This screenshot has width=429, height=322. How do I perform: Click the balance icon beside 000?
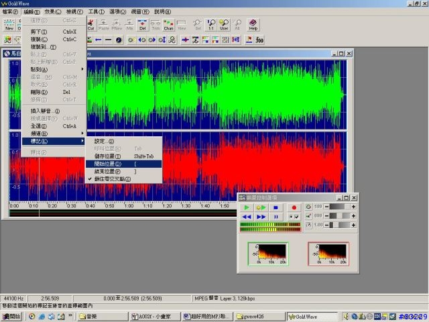point(308,216)
